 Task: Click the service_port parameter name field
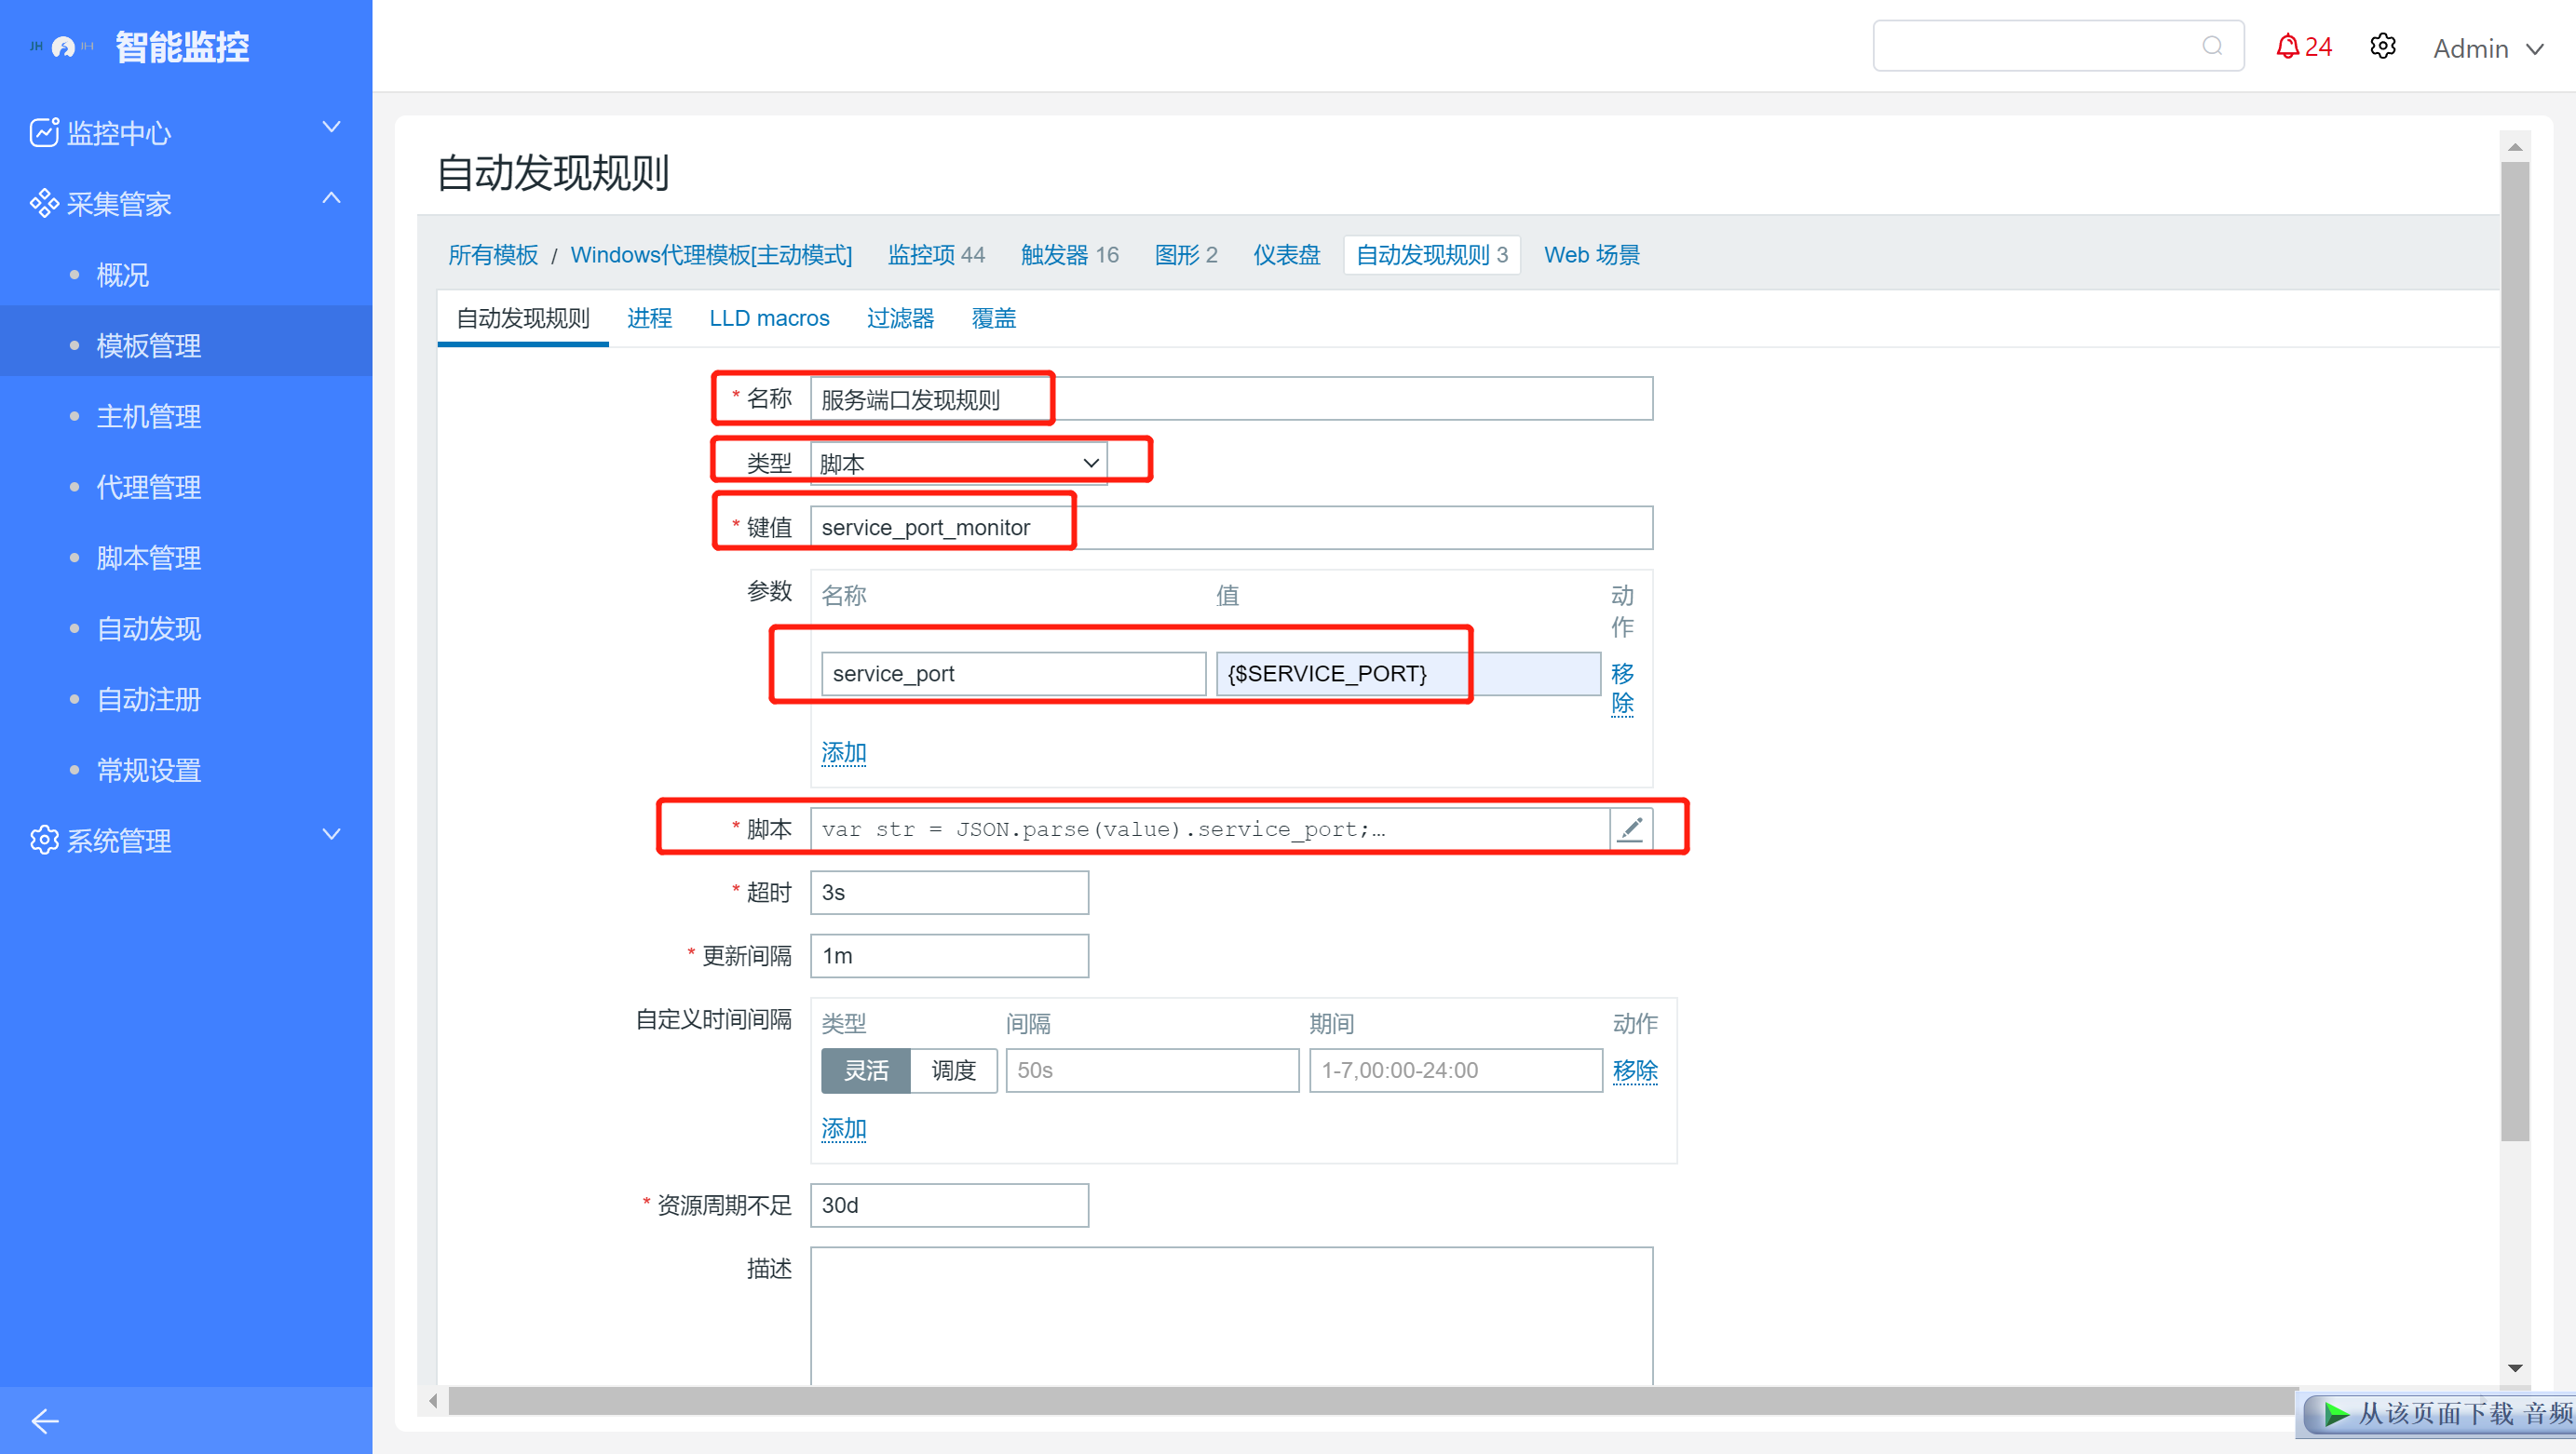point(1013,674)
